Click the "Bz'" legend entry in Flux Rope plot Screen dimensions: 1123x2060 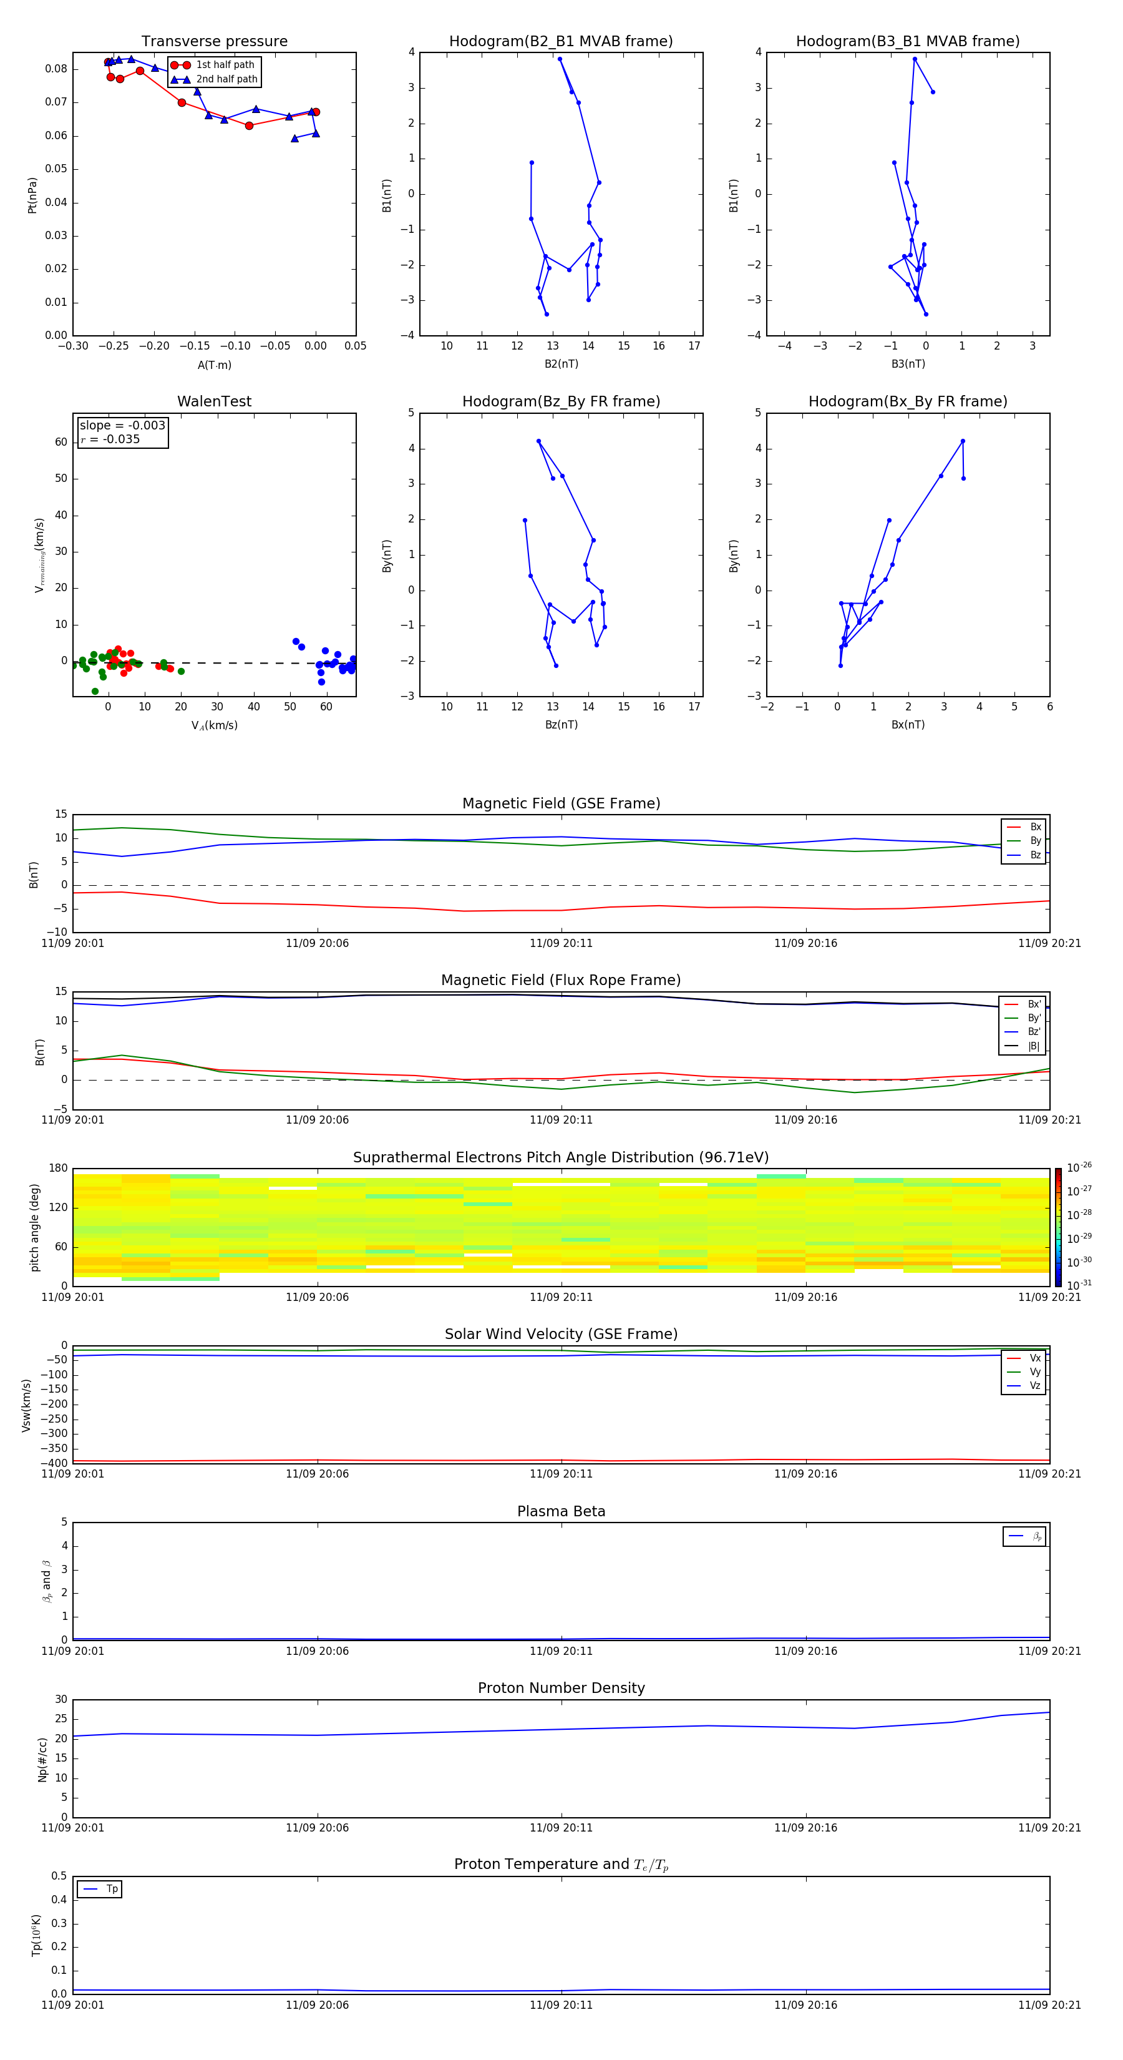(1023, 1032)
